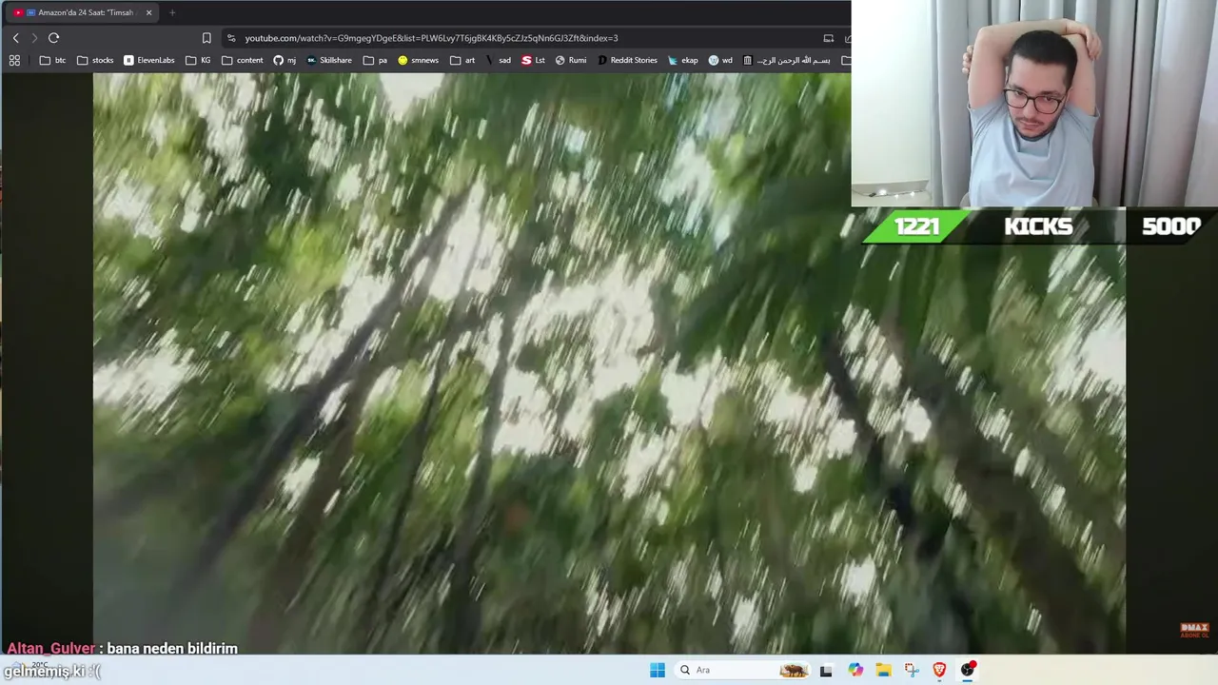Open the ElevenLabs bookmark
Screen dimensions: 1218x685
(x=149, y=60)
